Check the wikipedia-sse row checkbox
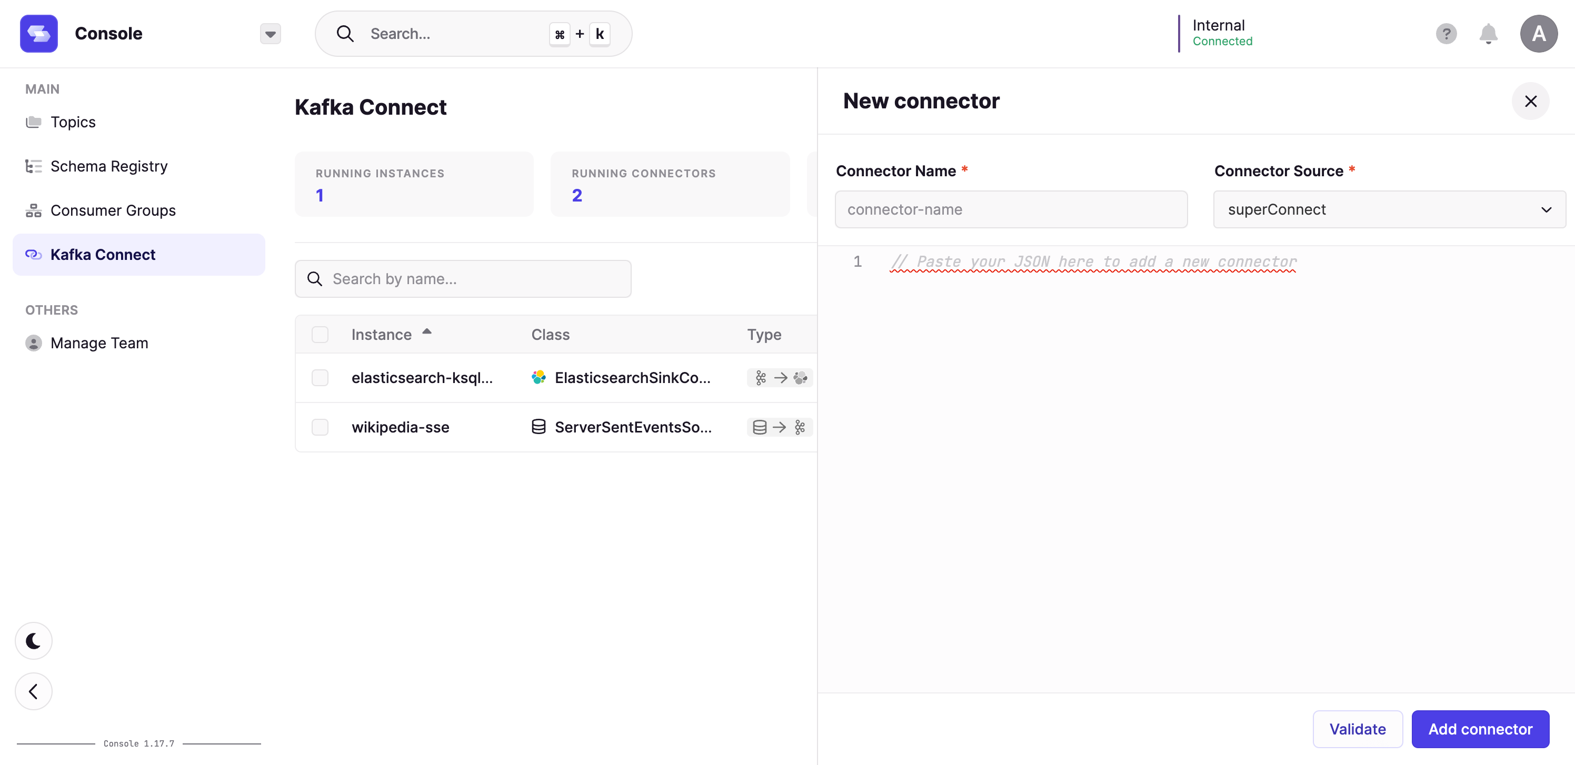The image size is (1575, 765). pyautogui.click(x=320, y=427)
